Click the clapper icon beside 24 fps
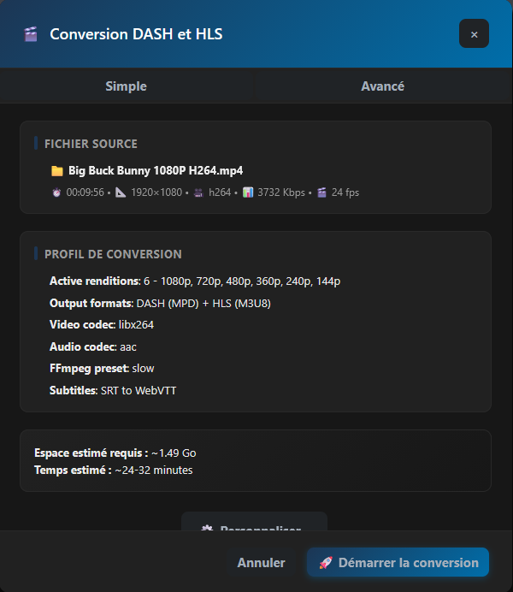 (321, 192)
